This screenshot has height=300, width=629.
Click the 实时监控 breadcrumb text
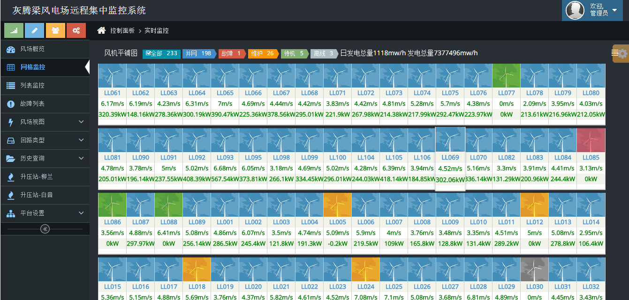click(x=157, y=30)
